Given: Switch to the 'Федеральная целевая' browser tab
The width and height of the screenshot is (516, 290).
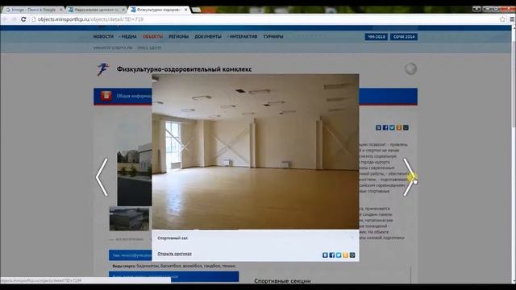Looking at the screenshot, I should point(95,10).
